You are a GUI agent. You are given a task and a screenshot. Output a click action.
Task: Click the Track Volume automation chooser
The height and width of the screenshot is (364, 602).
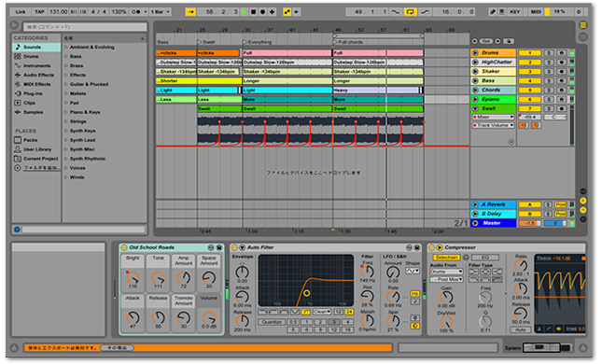coord(493,125)
